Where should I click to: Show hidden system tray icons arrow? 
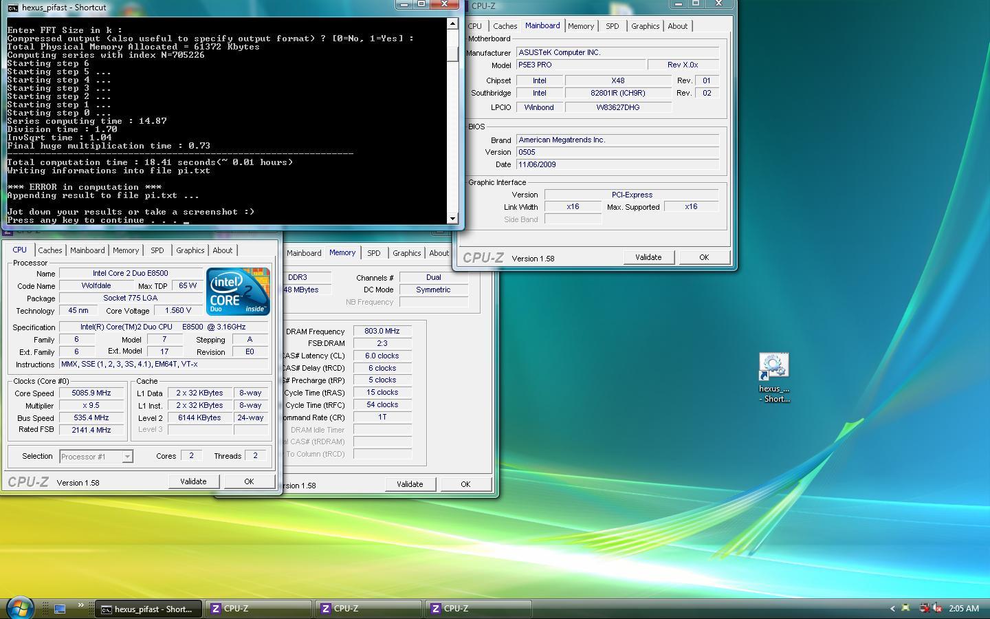[x=892, y=609]
